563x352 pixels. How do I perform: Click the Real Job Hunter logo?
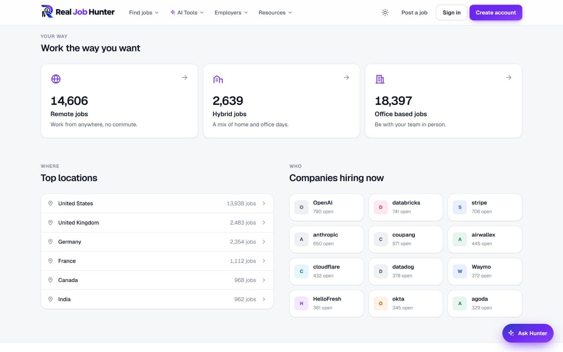(78, 12)
